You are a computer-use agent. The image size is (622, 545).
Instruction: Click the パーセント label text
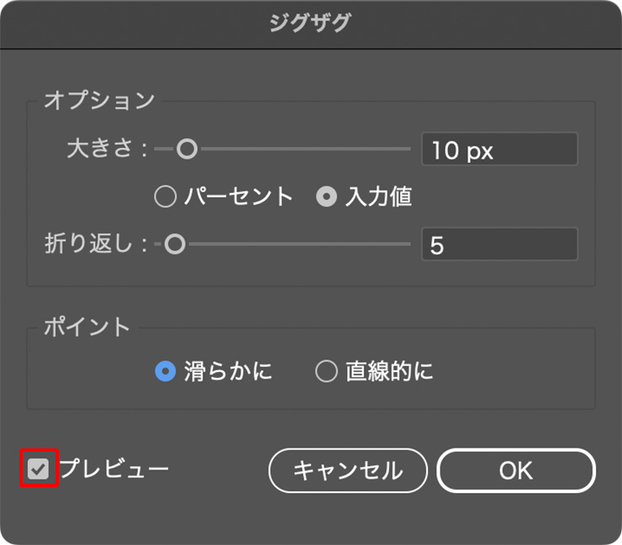point(238,197)
